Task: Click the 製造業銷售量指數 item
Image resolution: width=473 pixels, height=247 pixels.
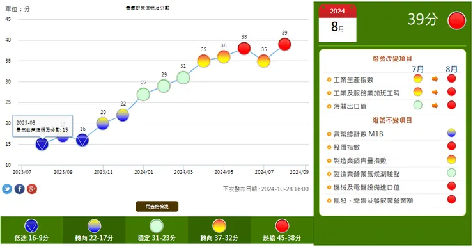Action: 360,161
